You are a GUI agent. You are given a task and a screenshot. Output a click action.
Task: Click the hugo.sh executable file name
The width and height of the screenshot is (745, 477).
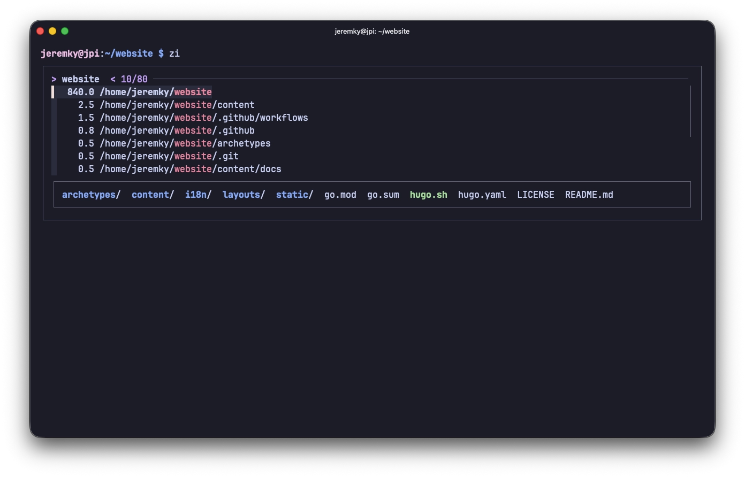[428, 195]
